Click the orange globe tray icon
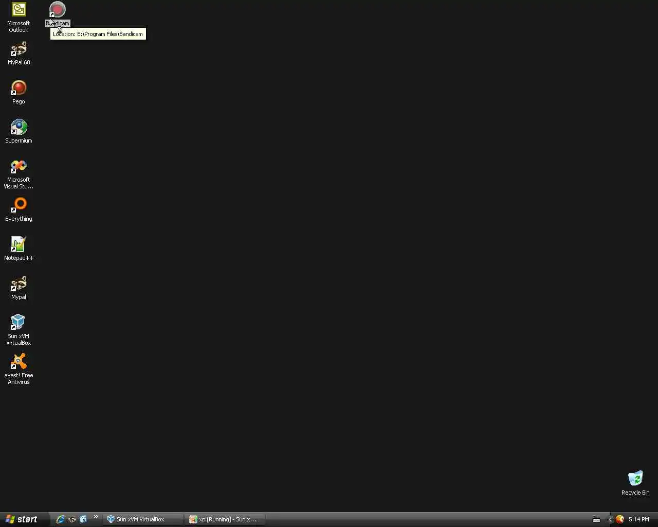The width and height of the screenshot is (658, 527). [x=619, y=520]
